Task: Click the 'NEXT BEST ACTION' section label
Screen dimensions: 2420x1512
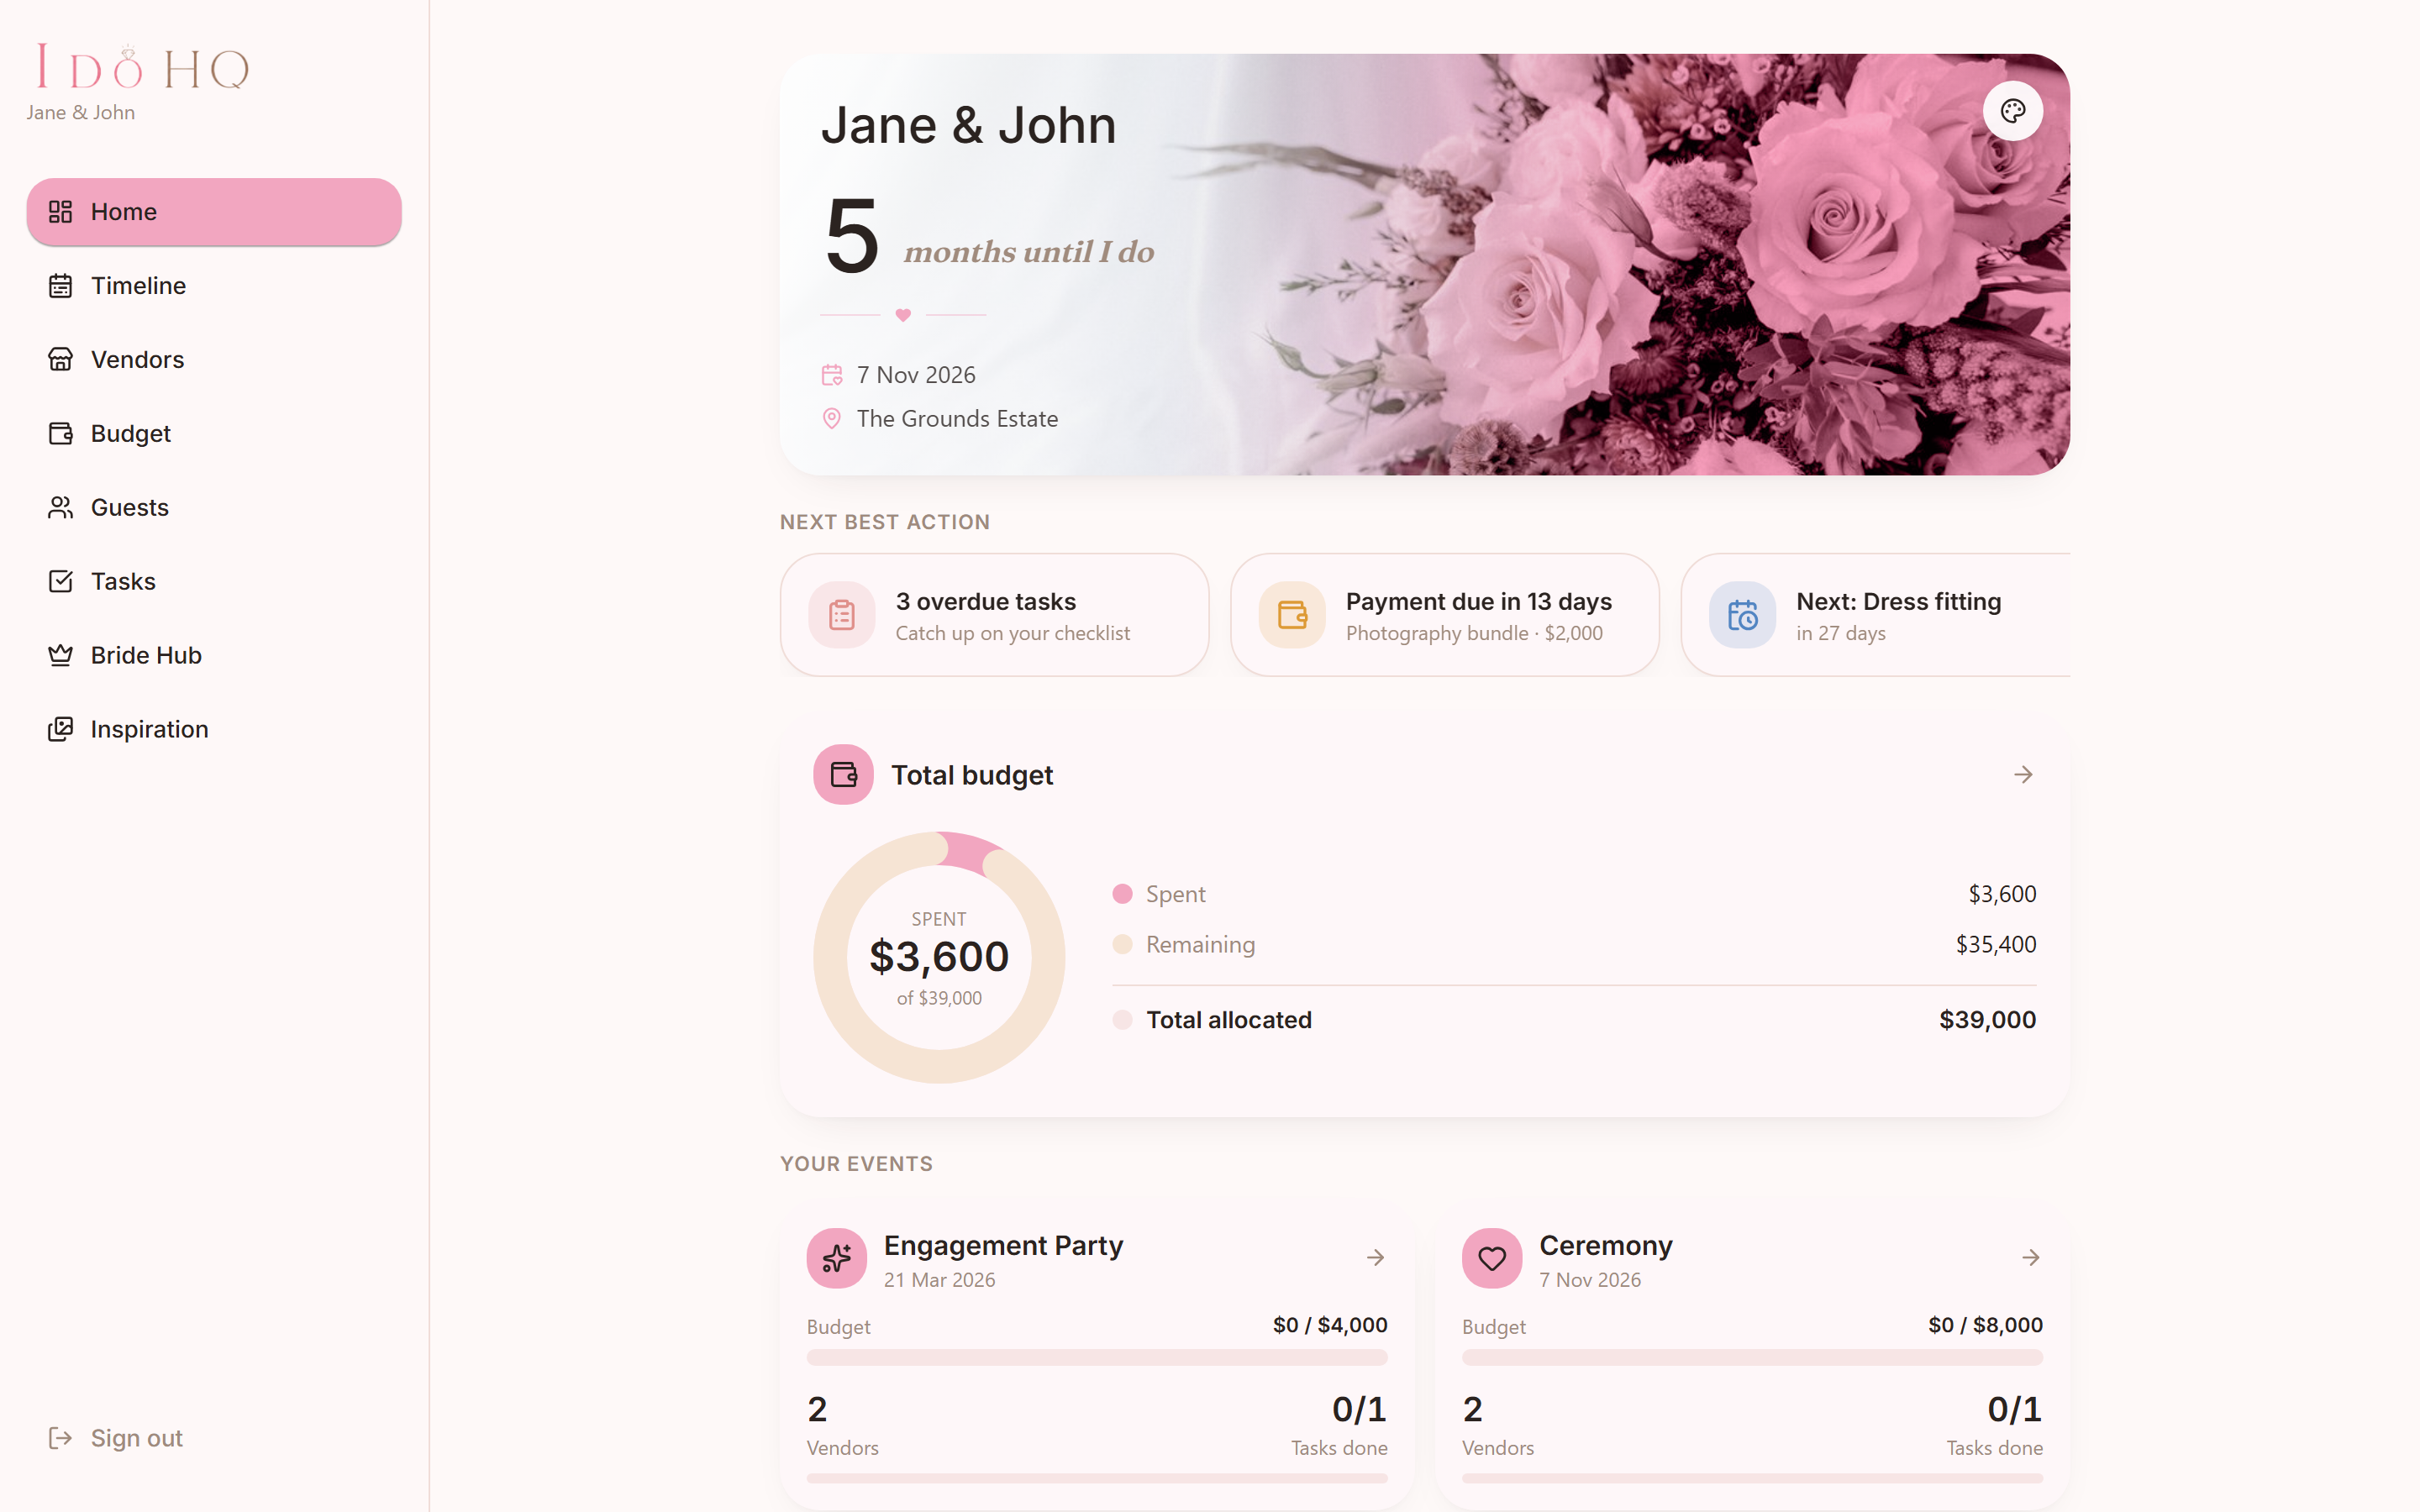Action: [x=885, y=522]
